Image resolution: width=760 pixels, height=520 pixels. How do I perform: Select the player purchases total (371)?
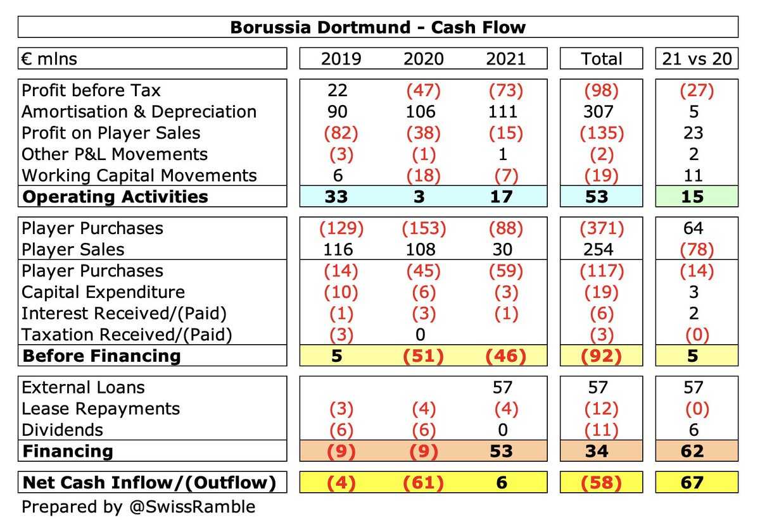[x=602, y=228]
